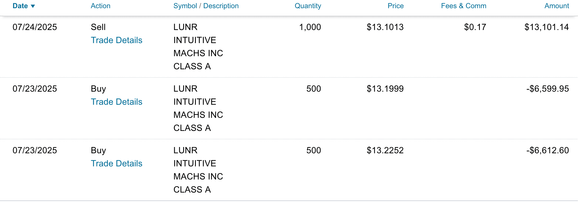
Task: Click the Date sort arrow icon
Action: [33, 6]
